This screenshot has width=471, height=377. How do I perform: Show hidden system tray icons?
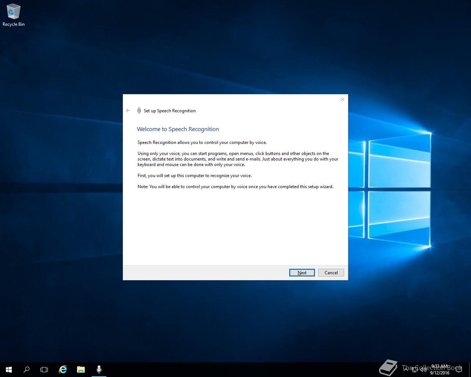coord(406,369)
